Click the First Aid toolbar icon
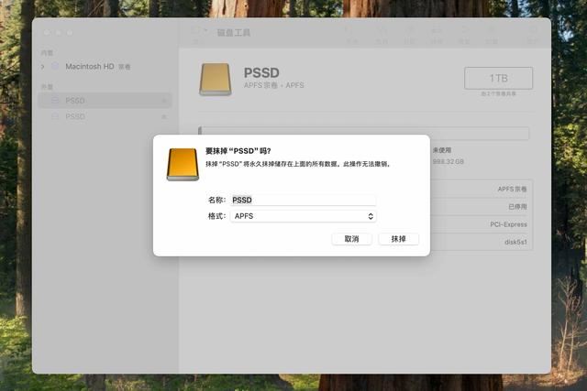 pyautogui.click(x=382, y=35)
